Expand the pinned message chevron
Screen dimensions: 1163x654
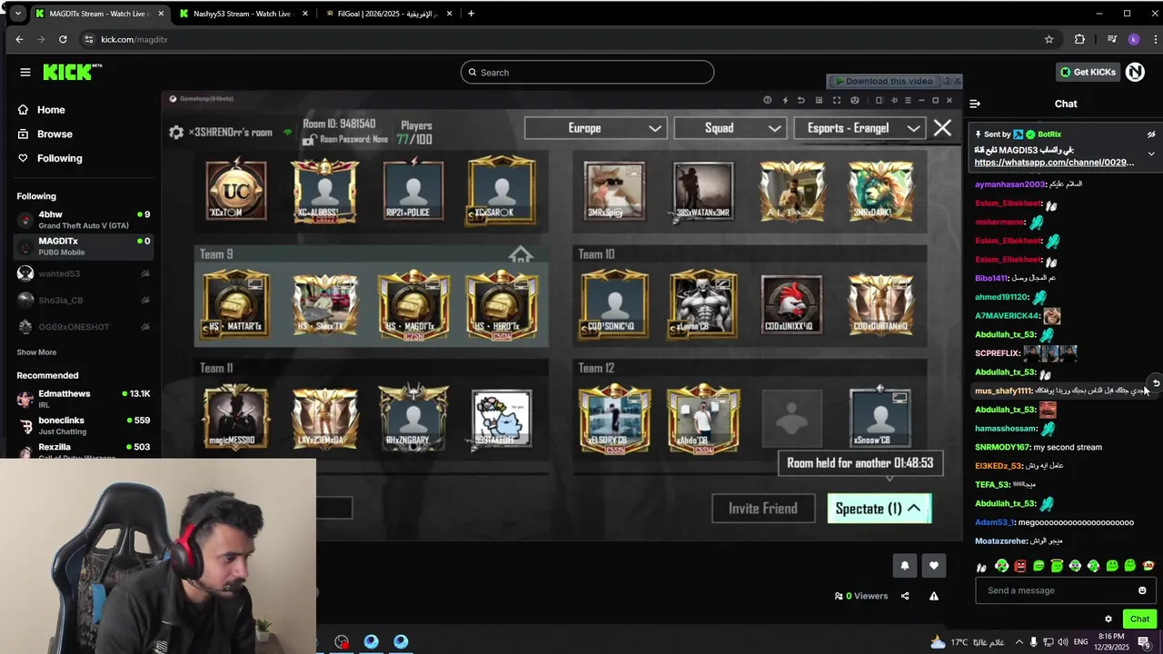1151,154
